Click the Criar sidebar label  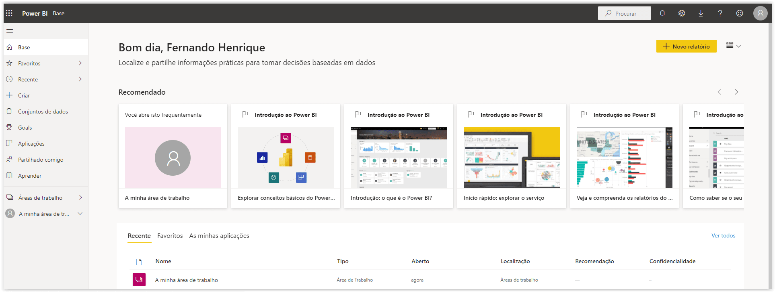pyautogui.click(x=24, y=95)
